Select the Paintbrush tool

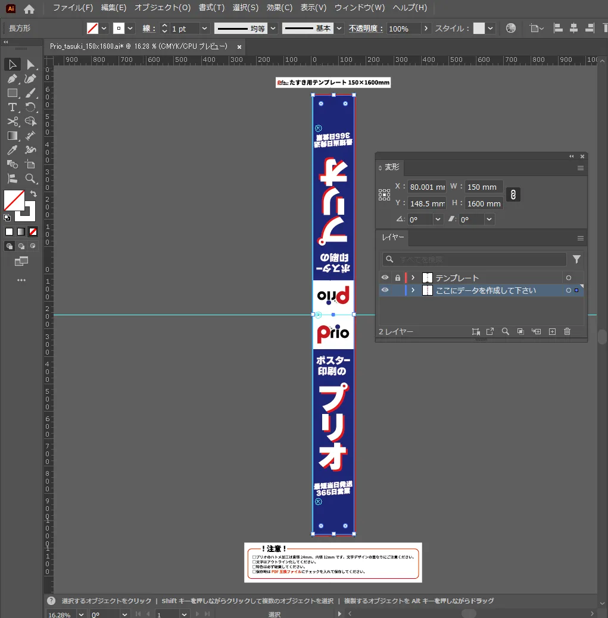pos(30,93)
